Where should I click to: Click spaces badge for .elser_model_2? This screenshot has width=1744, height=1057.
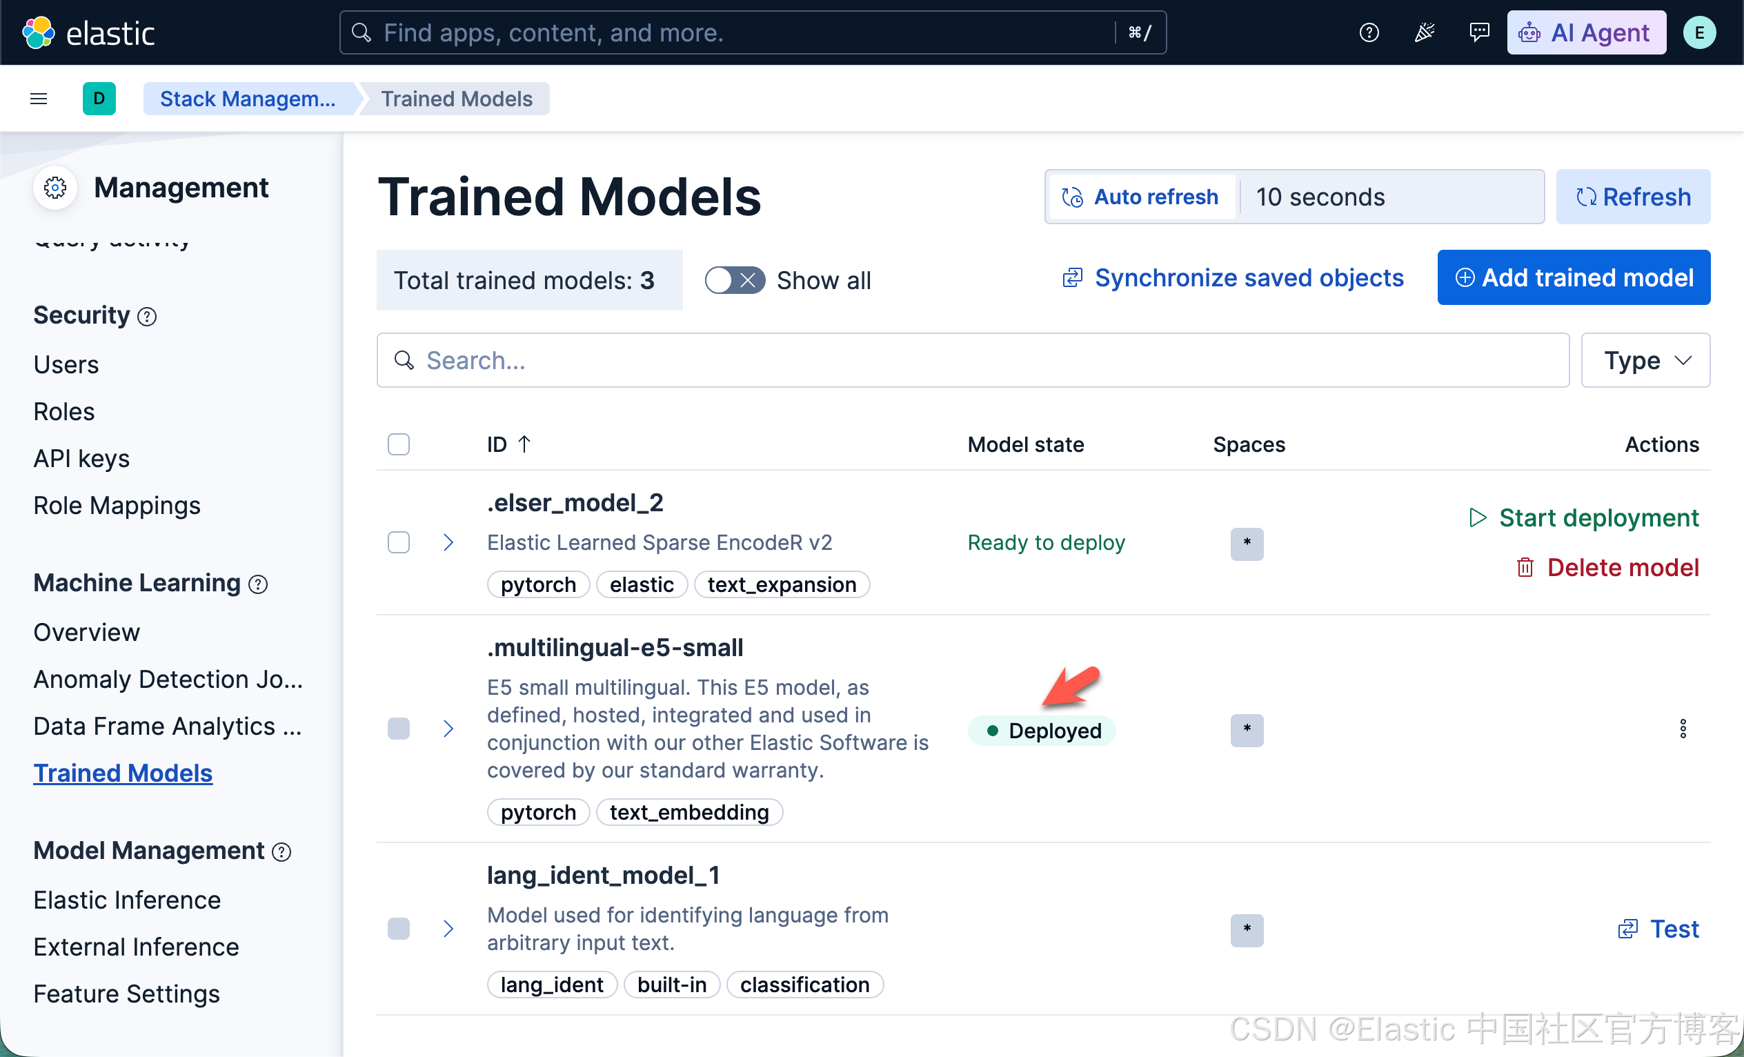tap(1247, 544)
